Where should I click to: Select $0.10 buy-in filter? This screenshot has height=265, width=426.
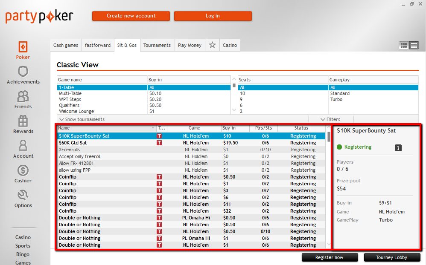[x=189, y=93]
